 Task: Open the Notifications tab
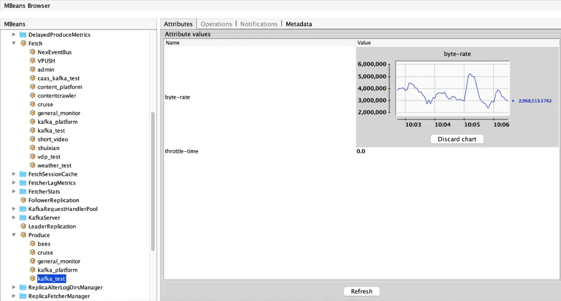(259, 24)
